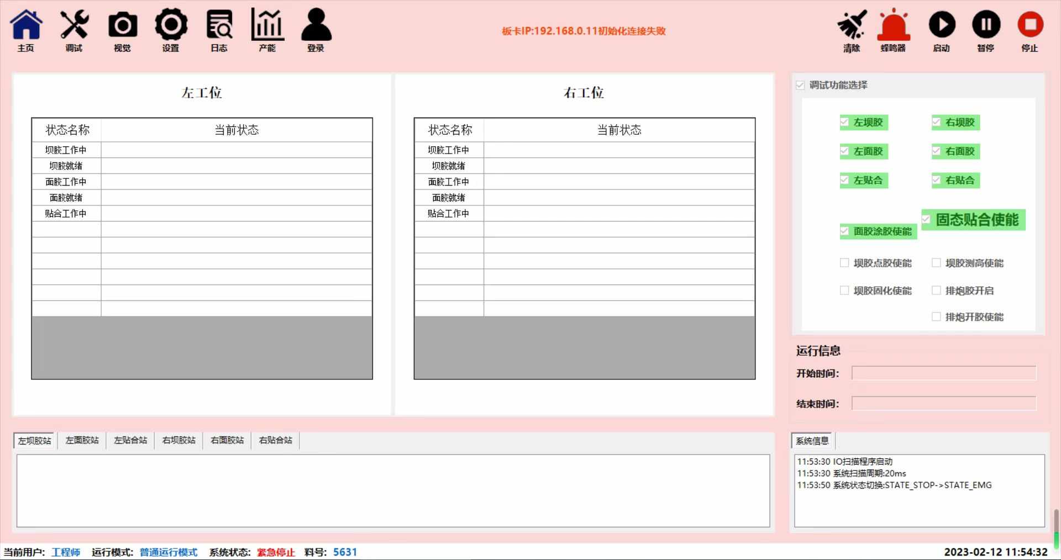The height and width of the screenshot is (560, 1061).
Task: Toggle the 右贴合 checkbox
Action: [x=936, y=180]
